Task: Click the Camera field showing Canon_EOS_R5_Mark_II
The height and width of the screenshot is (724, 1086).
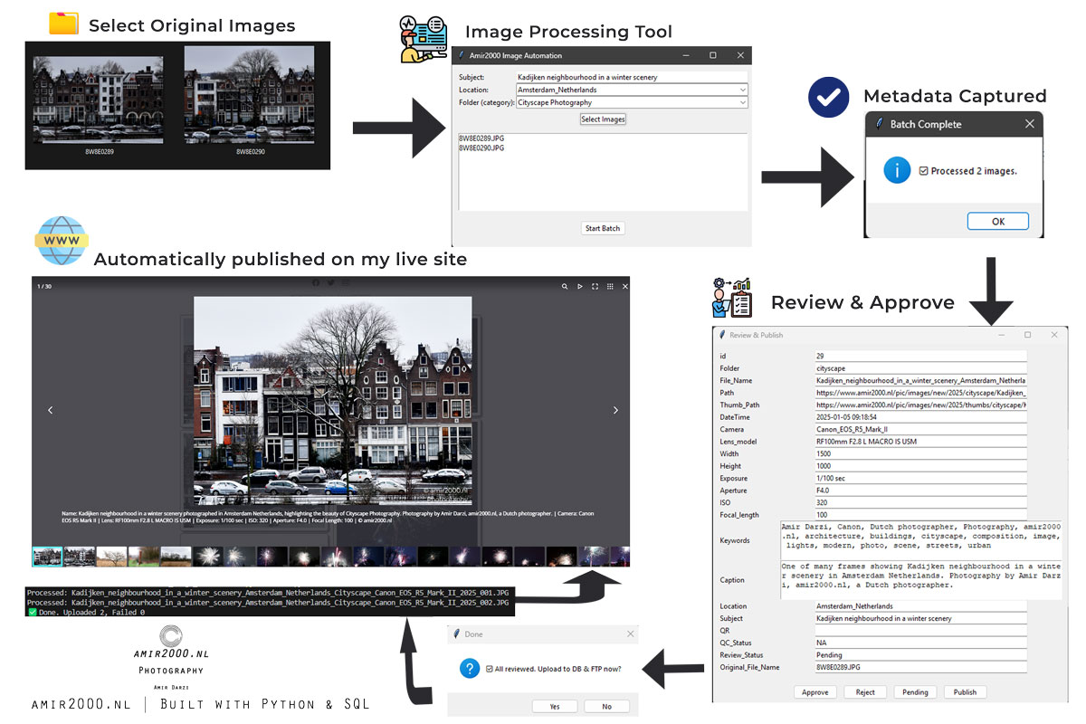Action: pyautogui.click(x=920, y=430)
